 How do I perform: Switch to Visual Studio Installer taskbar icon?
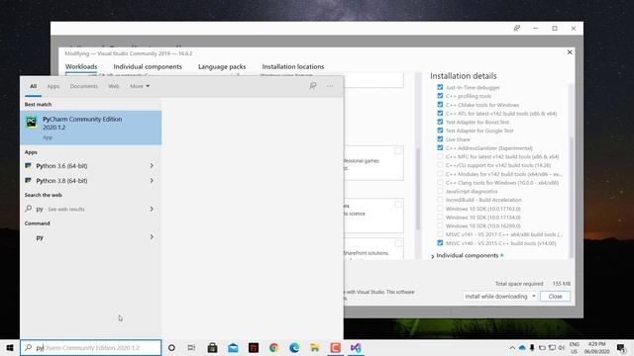click(x=356, y=347)
